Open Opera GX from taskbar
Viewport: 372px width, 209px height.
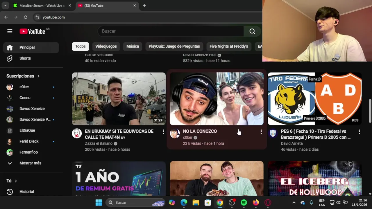tap(268, 203)
